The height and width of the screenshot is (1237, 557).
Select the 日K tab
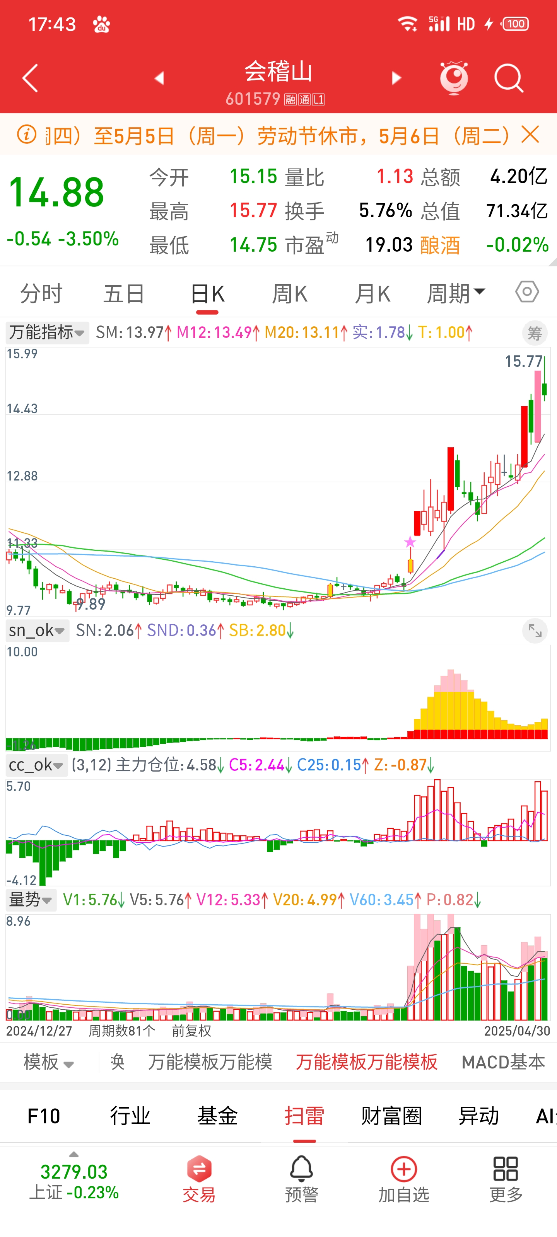pyautogui.click(x=207, y=293)
